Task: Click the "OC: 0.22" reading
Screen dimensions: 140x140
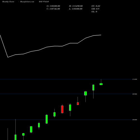Action: pos(96,6)
